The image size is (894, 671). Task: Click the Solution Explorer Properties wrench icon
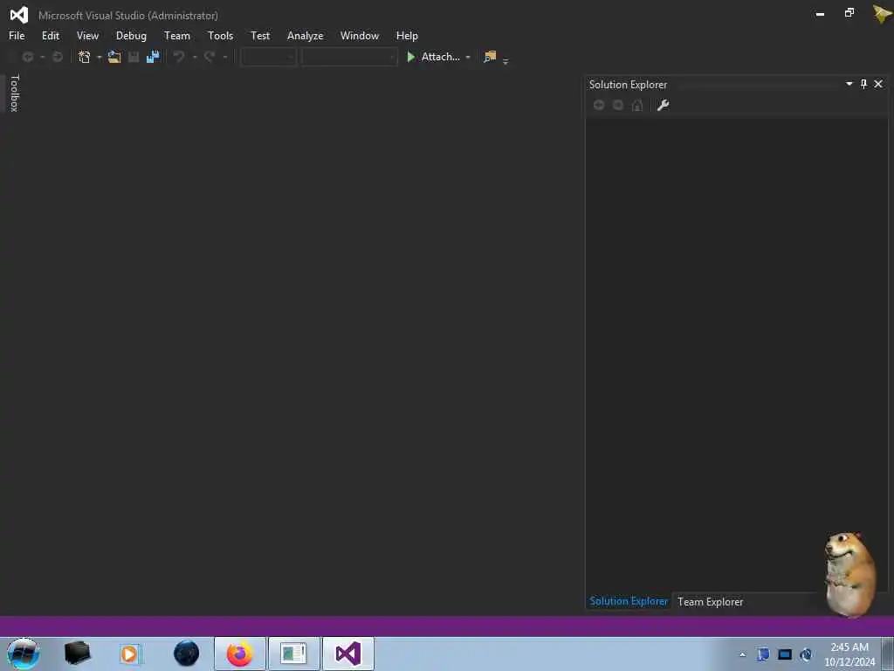tap(664, 105)
